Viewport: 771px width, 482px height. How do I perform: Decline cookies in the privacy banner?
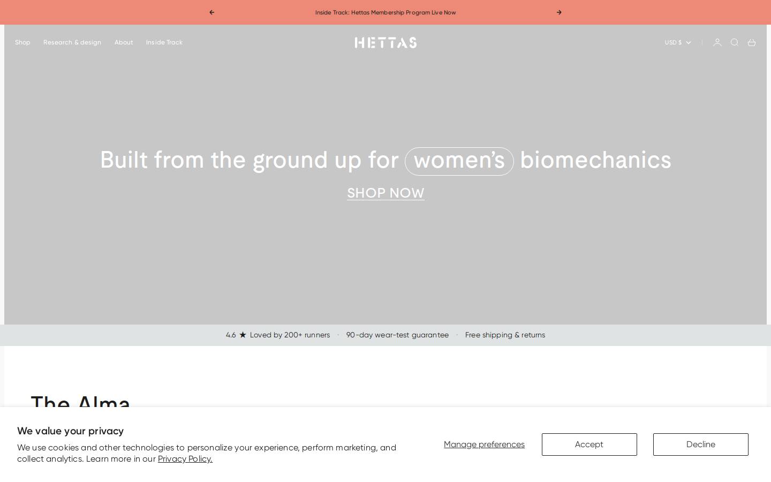coord(701,445)
